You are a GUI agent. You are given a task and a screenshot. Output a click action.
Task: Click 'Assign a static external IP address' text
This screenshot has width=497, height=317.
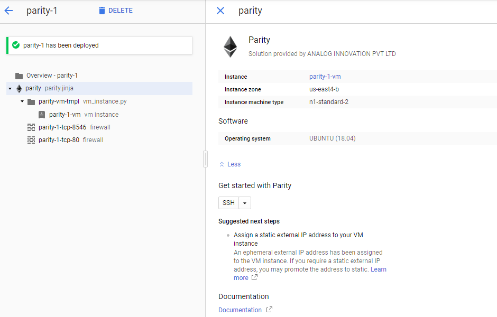click(298, 239)
